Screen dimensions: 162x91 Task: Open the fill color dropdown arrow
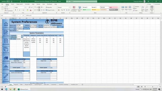29,10
